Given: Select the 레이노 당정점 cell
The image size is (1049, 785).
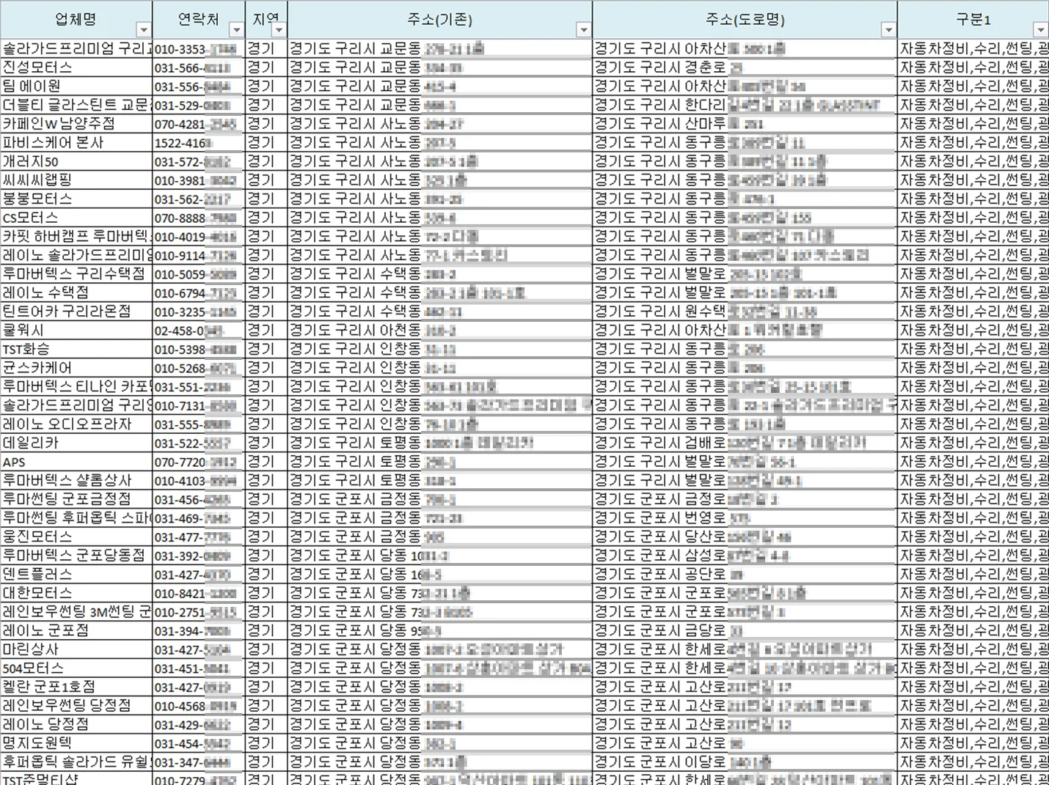Looking at the screenshot, I should pos(76,725).
